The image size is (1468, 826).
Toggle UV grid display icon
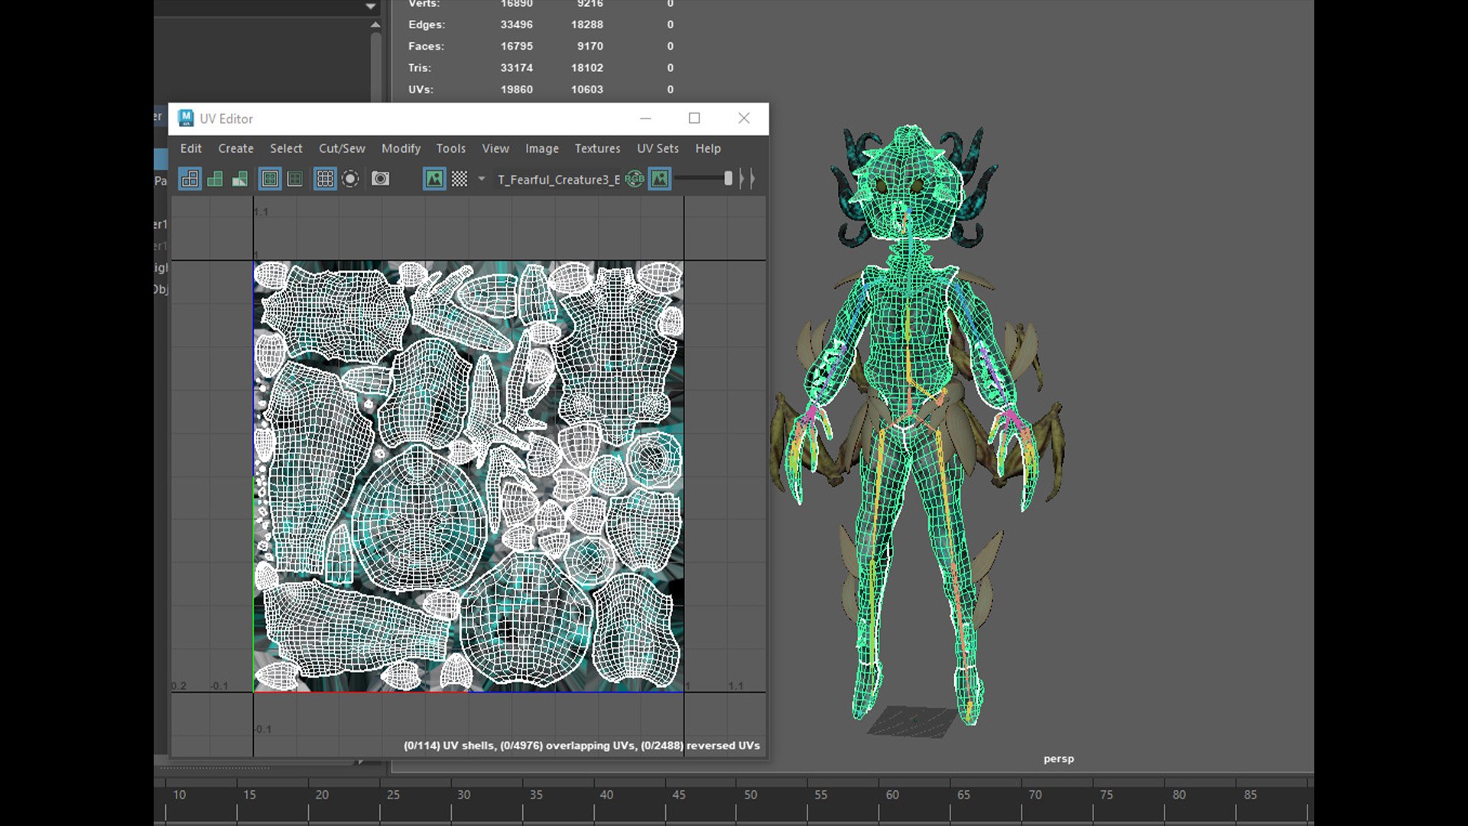pyautogui.click(x=325, y=179)
